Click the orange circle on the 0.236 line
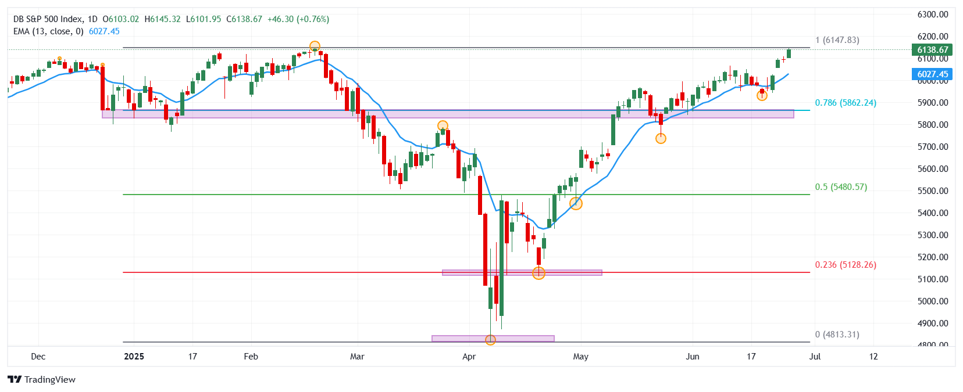 coord(539,273)
